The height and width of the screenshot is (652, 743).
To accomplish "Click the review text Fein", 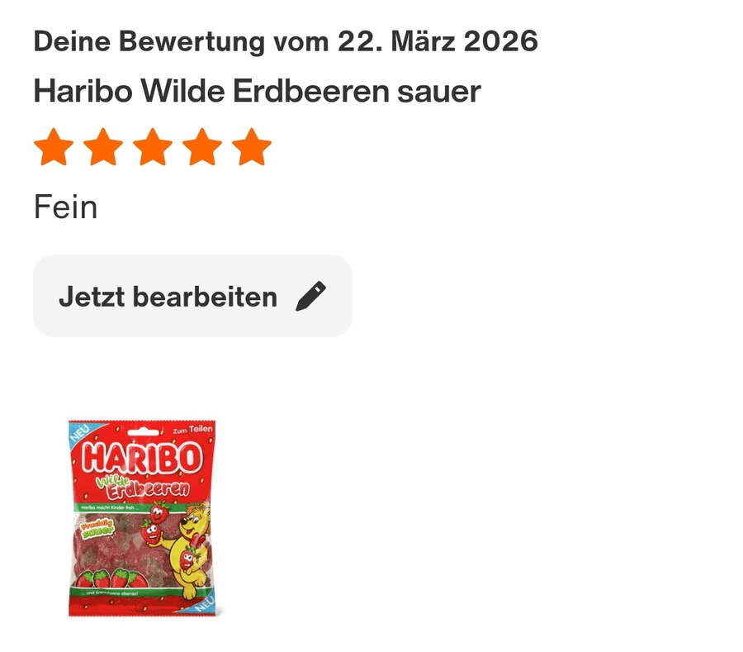I will point(66,207).
